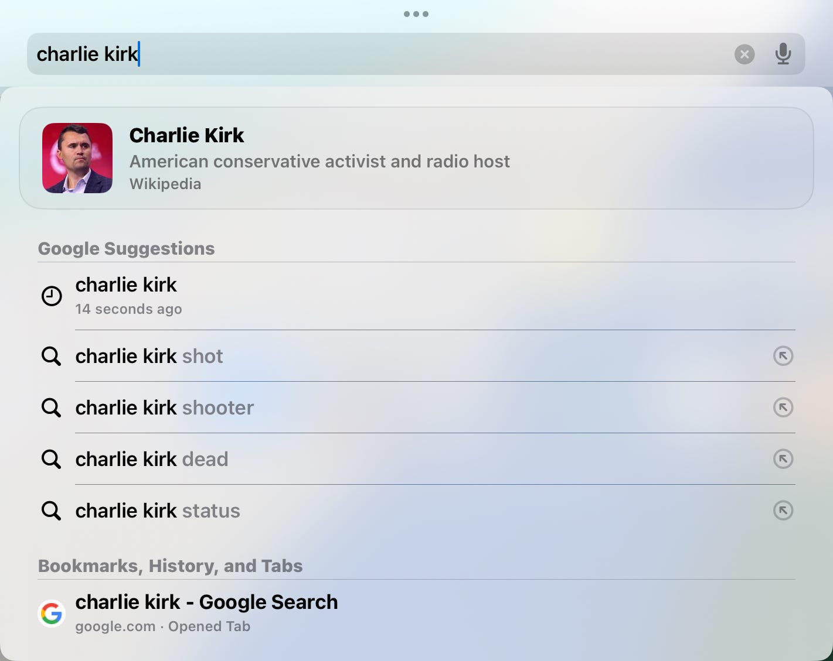Switch to 'charlie kirk - Google Search' opened tab

click(x=416, y=613)
